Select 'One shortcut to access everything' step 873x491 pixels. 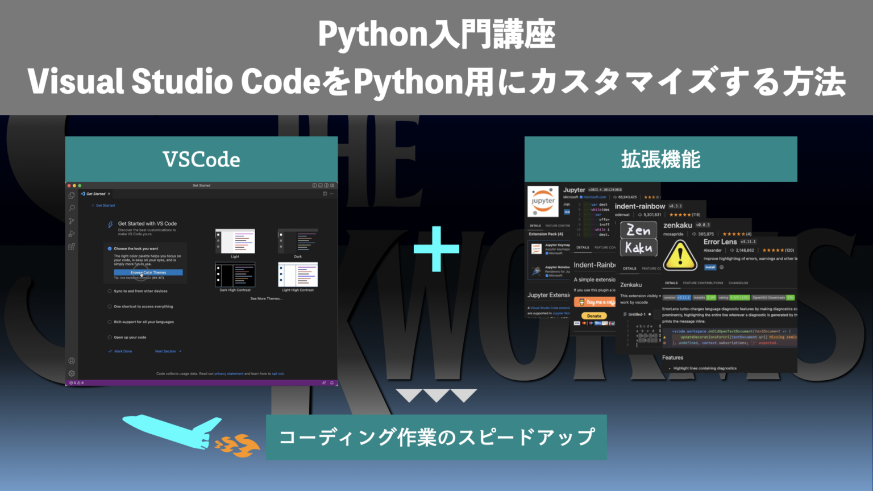143,306
